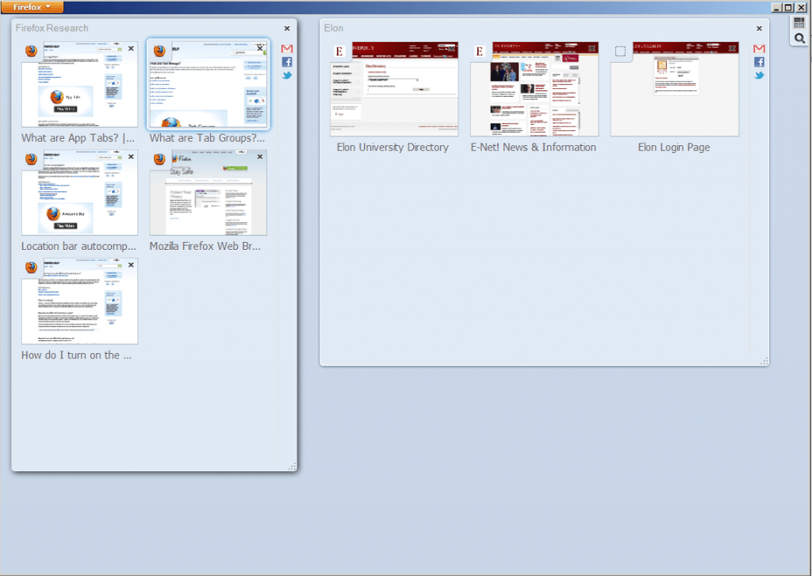Share the Elon group to Facebook
The image size is (812, 576).
(x=758, y=61)
